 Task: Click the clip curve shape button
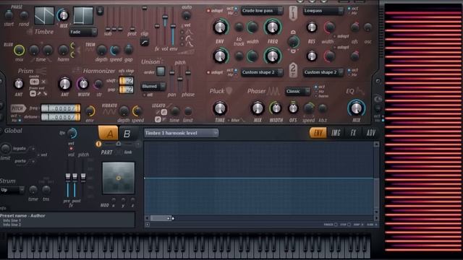pos(145,42)
